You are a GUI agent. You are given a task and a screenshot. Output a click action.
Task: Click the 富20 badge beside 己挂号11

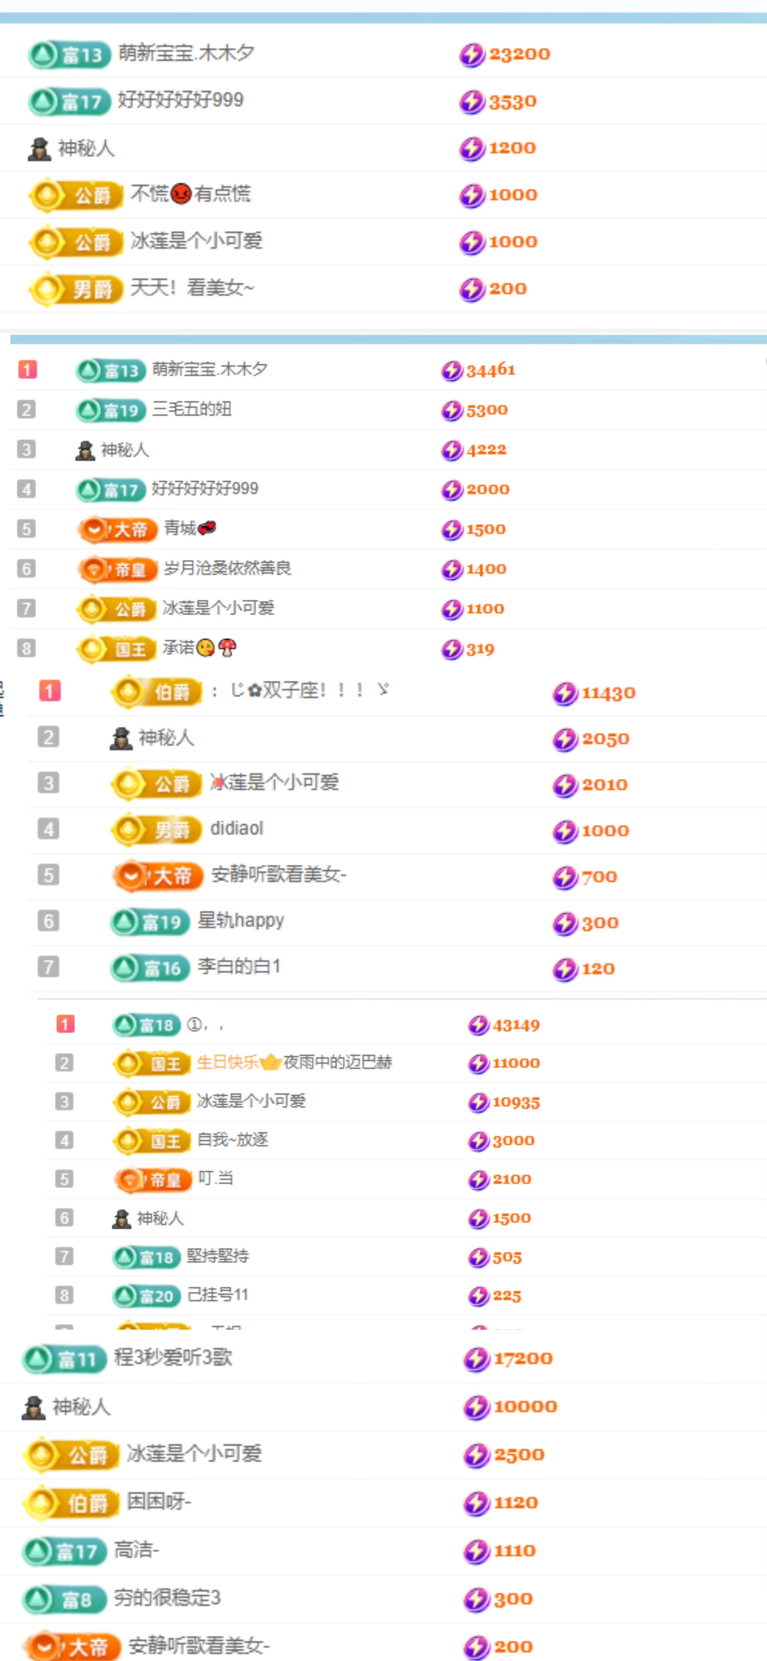coord(146,1295)
